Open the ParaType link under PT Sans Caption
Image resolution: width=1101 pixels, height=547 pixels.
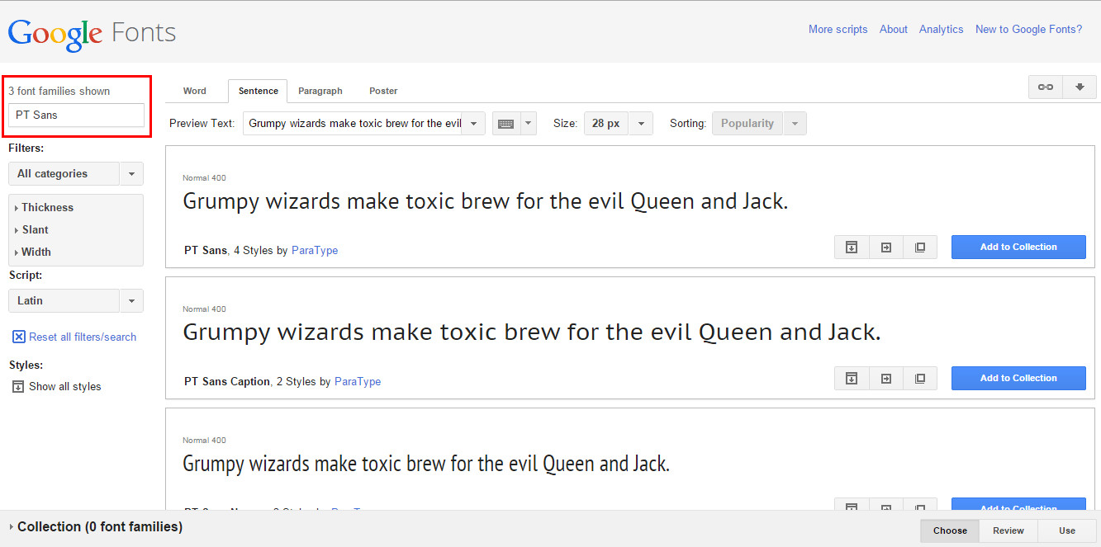pyautogui.click(x=358, y=382)
